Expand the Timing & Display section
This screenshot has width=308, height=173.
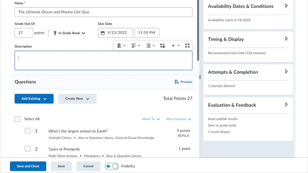point(286,39)
